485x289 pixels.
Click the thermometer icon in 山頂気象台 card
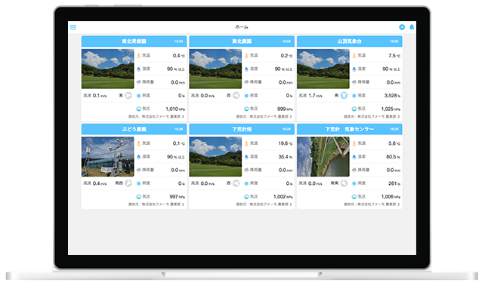point(354,56)
